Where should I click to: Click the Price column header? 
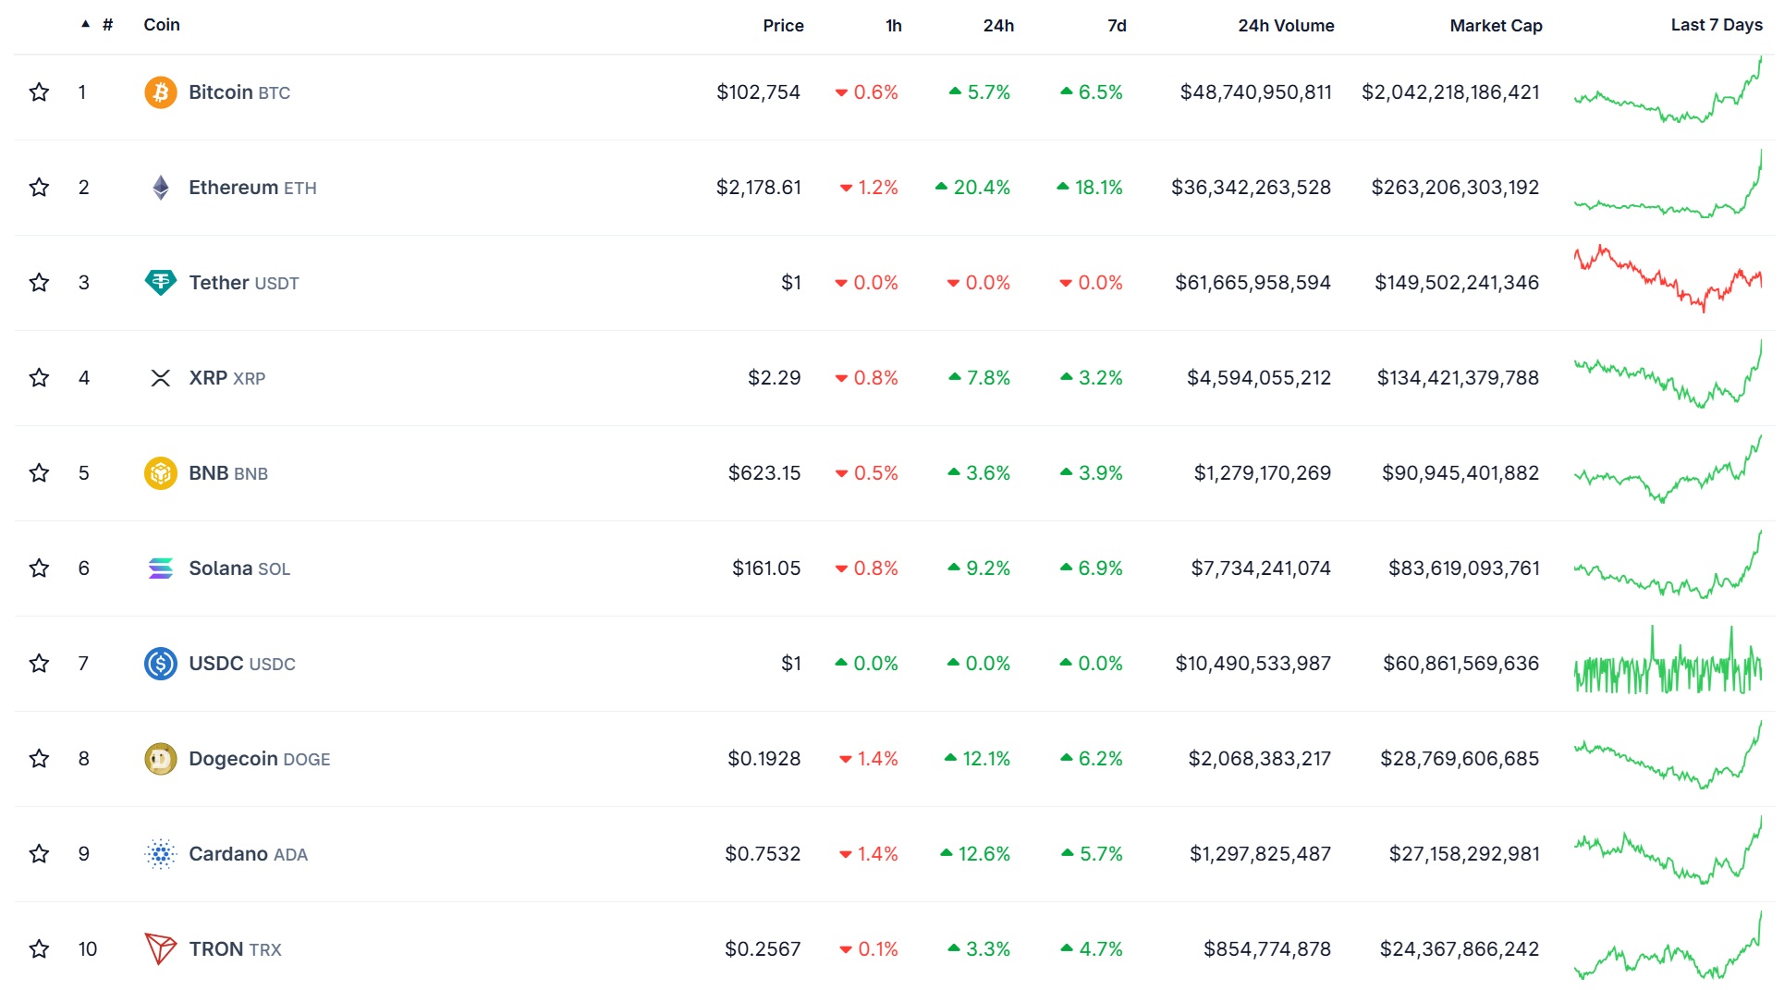point(782,26)
